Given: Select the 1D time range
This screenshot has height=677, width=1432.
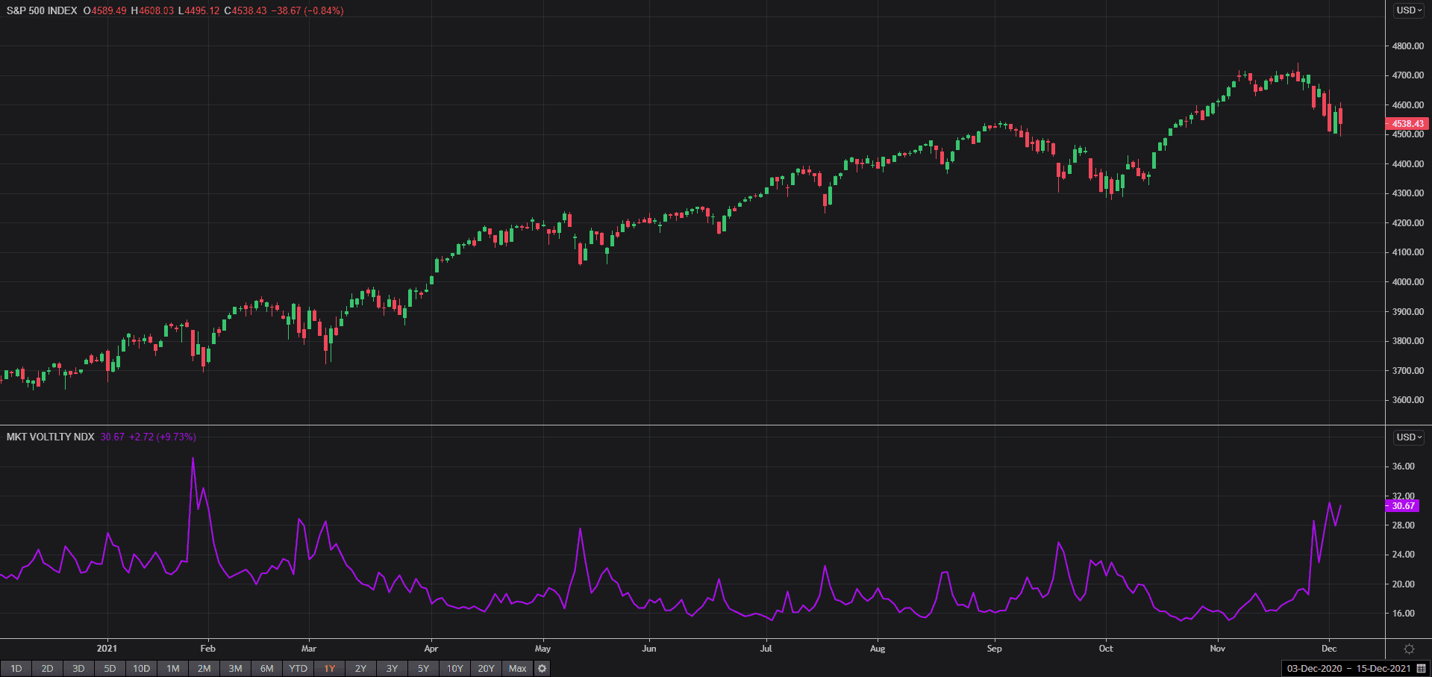Looking at the screenshot, I should coord(16,669).
